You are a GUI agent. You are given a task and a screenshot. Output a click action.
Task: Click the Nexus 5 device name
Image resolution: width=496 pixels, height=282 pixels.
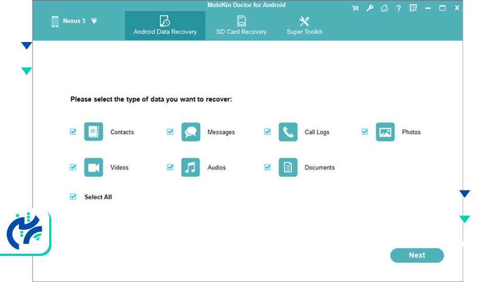coord(74,21)
